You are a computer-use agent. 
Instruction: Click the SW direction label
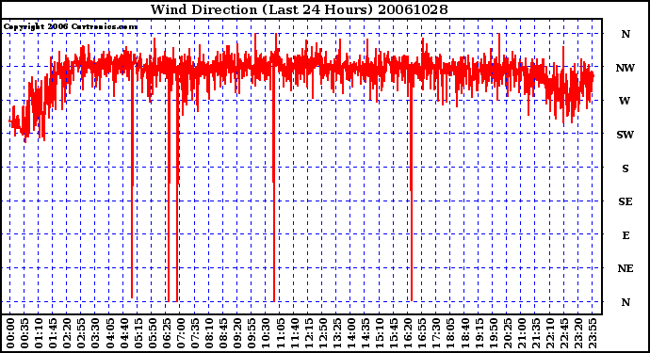(626, 135)
